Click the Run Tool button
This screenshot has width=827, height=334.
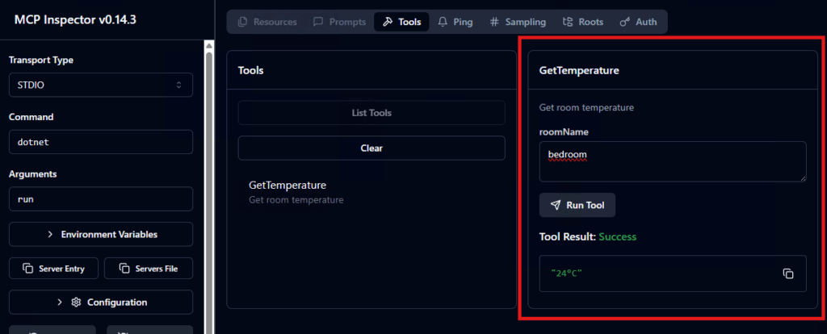point(577,205)
